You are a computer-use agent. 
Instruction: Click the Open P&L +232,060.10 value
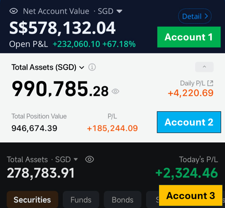tap(76, 44)
